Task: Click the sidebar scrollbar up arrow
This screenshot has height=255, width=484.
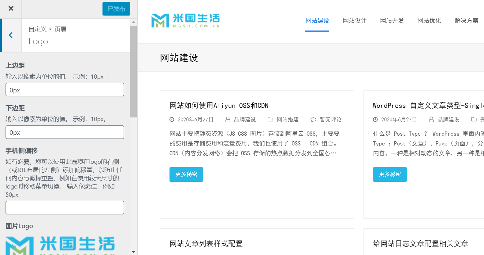Action: pyautogui.click(x=133, y=22)
